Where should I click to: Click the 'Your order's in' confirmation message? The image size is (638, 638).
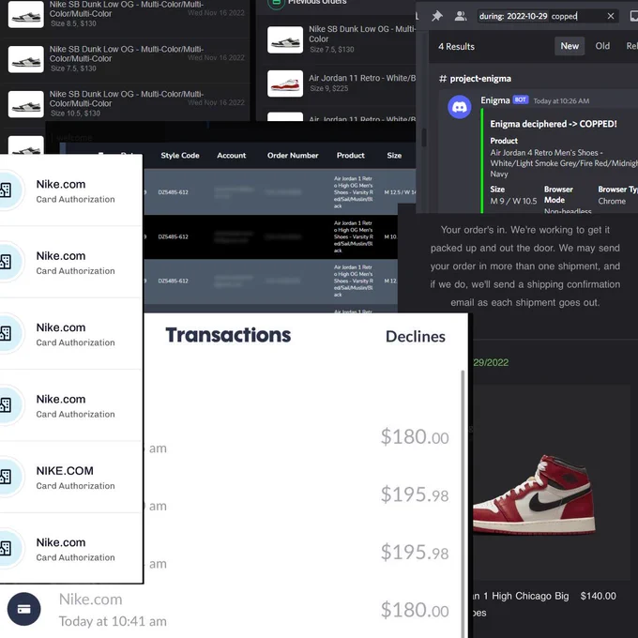[524, 266]
